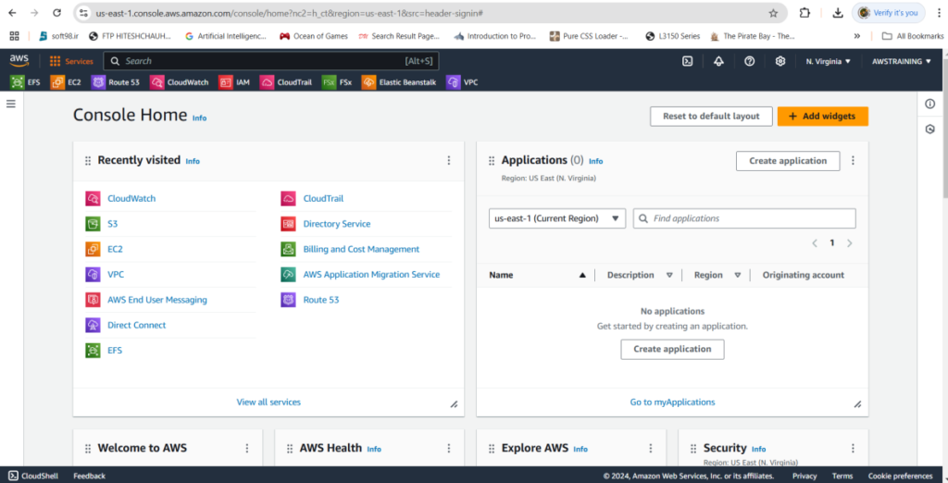Click Reset to default layout button

tap(710, 116)
